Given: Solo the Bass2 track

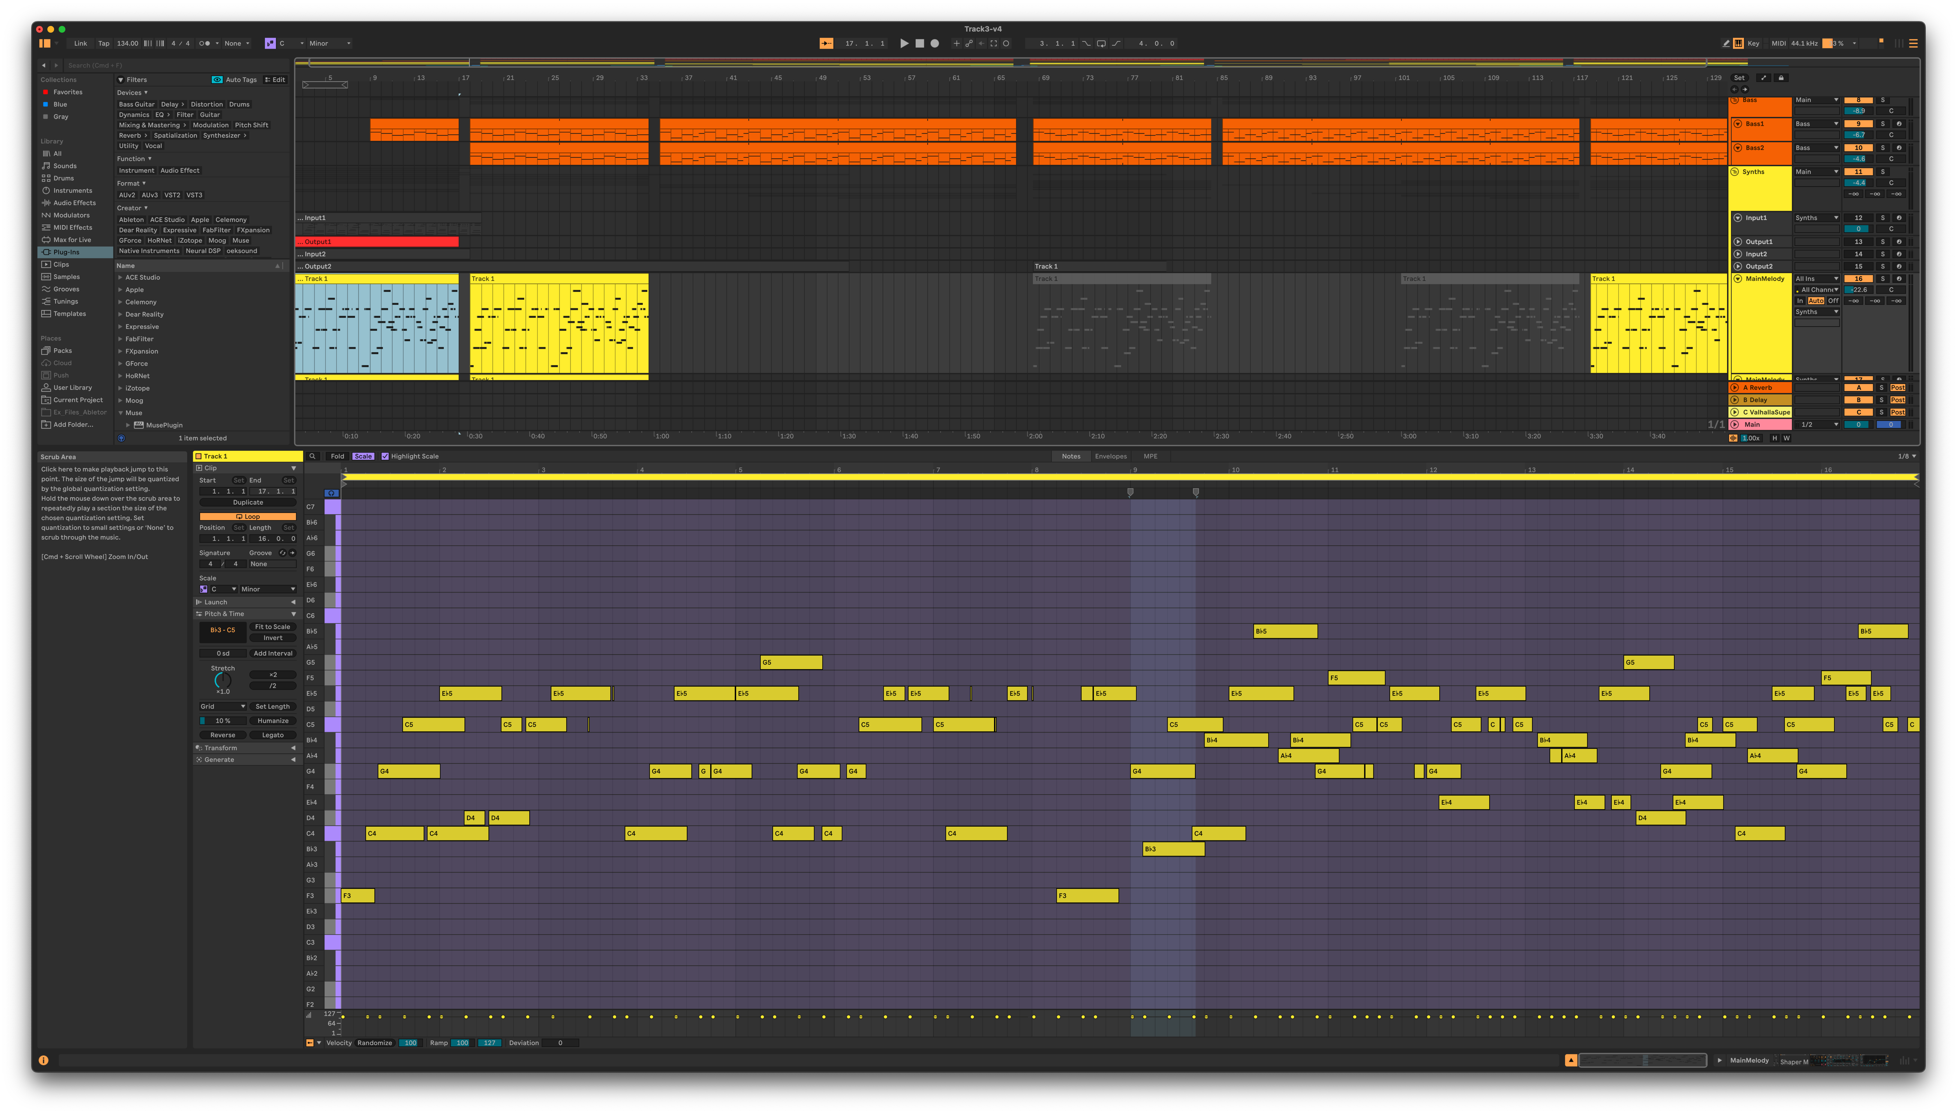Looking at the screenshot, I should [x=1883, y=148].
